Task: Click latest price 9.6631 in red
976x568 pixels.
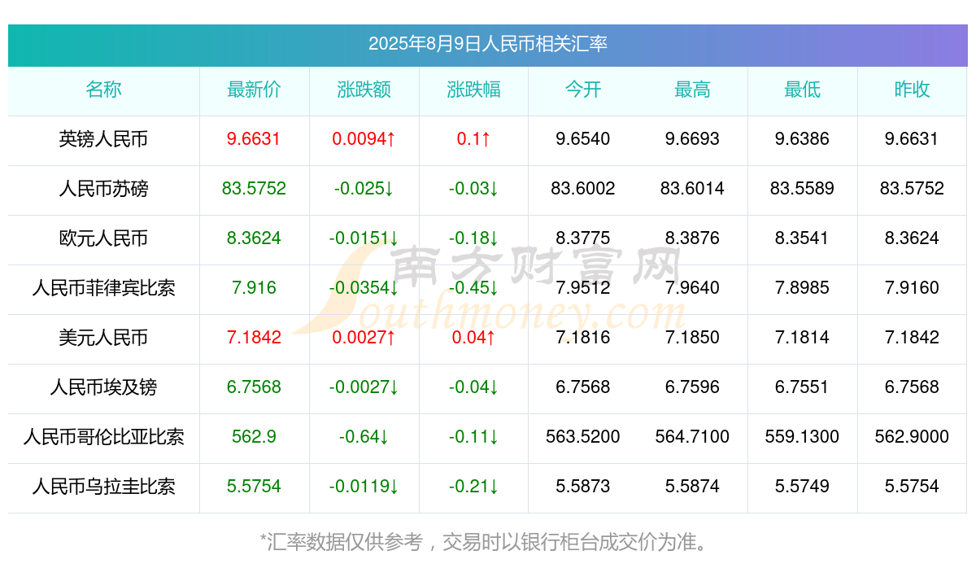Action: click(254, 139)
